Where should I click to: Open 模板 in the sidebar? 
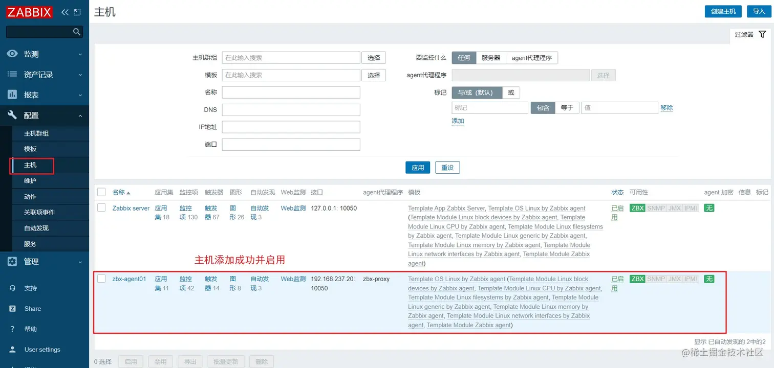tap(30, 149)
